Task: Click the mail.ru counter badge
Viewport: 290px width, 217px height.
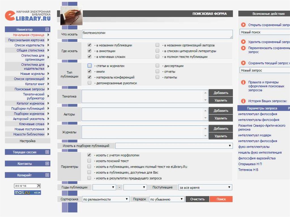Action: pyautogui.click(x=27, y=192)
